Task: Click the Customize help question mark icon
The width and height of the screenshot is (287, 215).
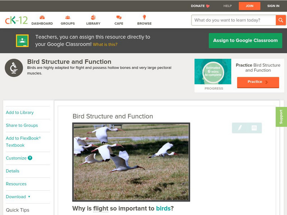Action: click(x=30, y=158)
